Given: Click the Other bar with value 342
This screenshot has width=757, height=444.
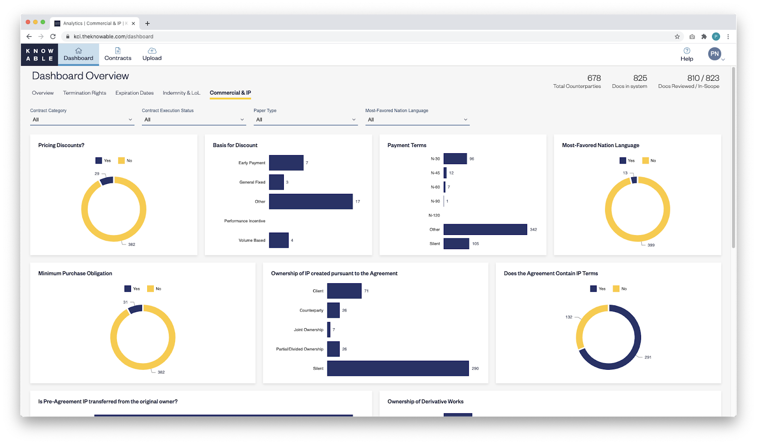Looking at the screenshot, I should point(485,229).
